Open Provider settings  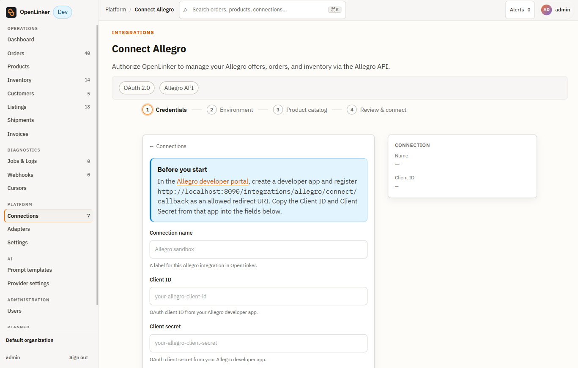pyautogui.click(x=49, y=283)
